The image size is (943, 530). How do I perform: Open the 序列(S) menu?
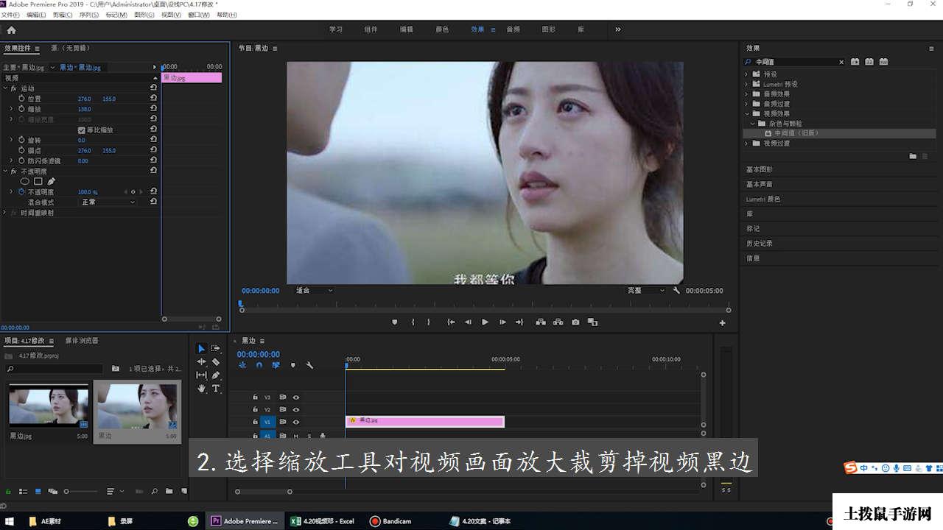point(89,15)
